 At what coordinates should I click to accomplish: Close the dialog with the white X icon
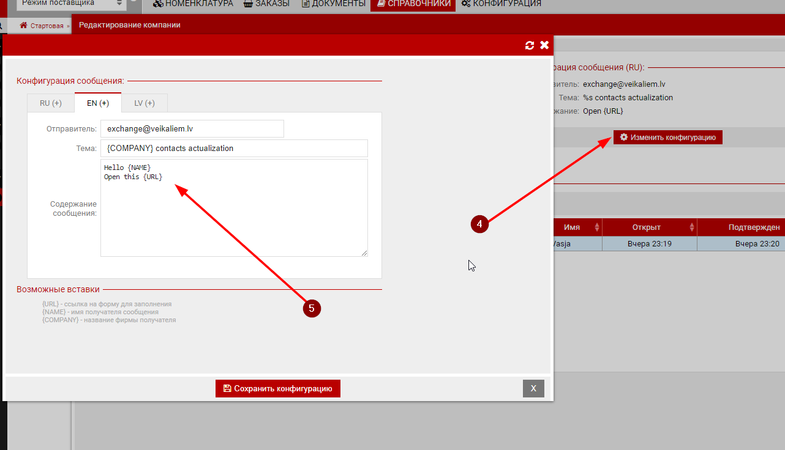click(544, 45)
